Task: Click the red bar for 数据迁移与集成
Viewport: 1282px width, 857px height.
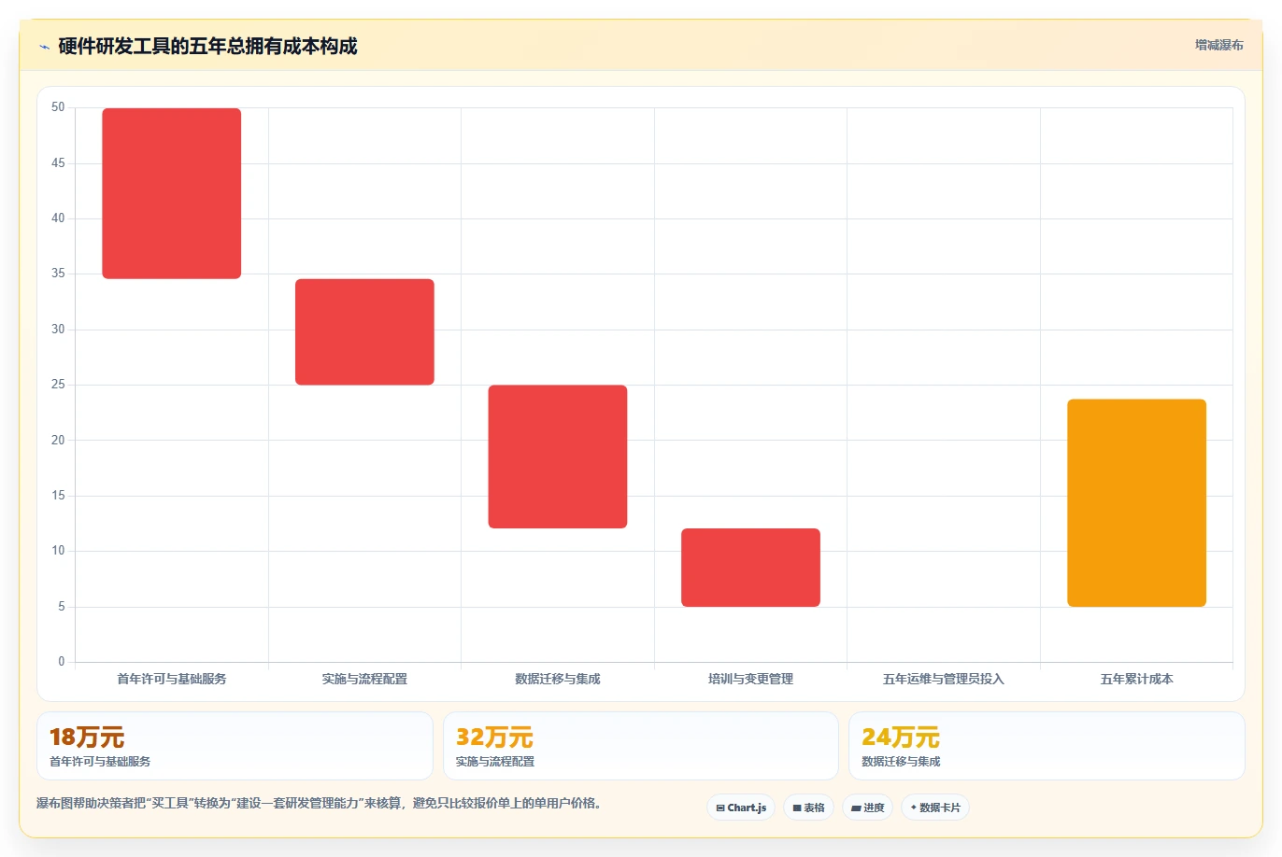Action: [x=558, y=457]
